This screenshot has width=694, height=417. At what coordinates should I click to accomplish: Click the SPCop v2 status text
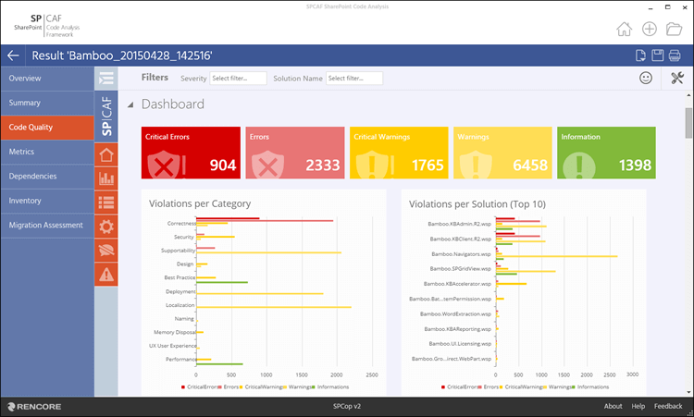(x=347, y=407)
